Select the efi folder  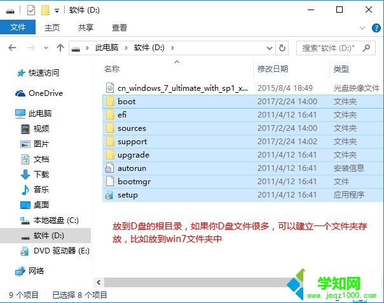coord(242,115)
